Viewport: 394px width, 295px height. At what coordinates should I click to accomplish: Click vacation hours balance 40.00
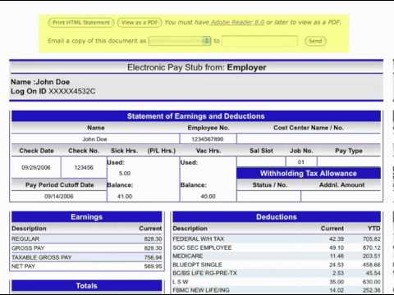click(x=208, y=196)
